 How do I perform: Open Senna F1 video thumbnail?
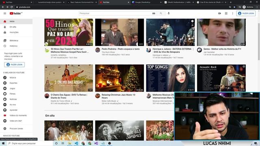pos(221,32)
